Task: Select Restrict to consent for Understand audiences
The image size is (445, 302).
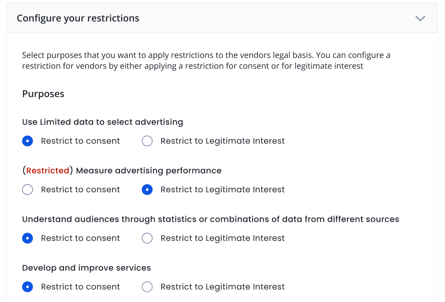Action: tap(27, 238)
